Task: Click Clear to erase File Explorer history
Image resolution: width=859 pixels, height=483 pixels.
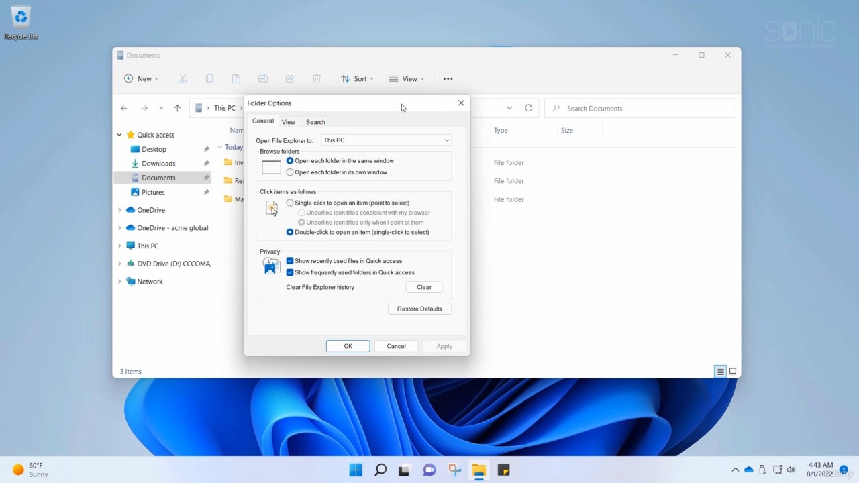Action: (423, 287)
